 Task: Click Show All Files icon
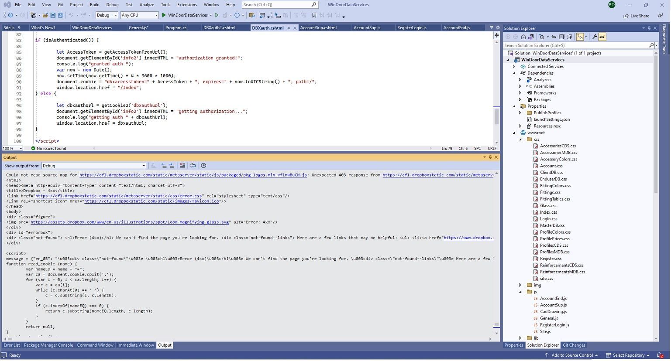coord(569,37)
